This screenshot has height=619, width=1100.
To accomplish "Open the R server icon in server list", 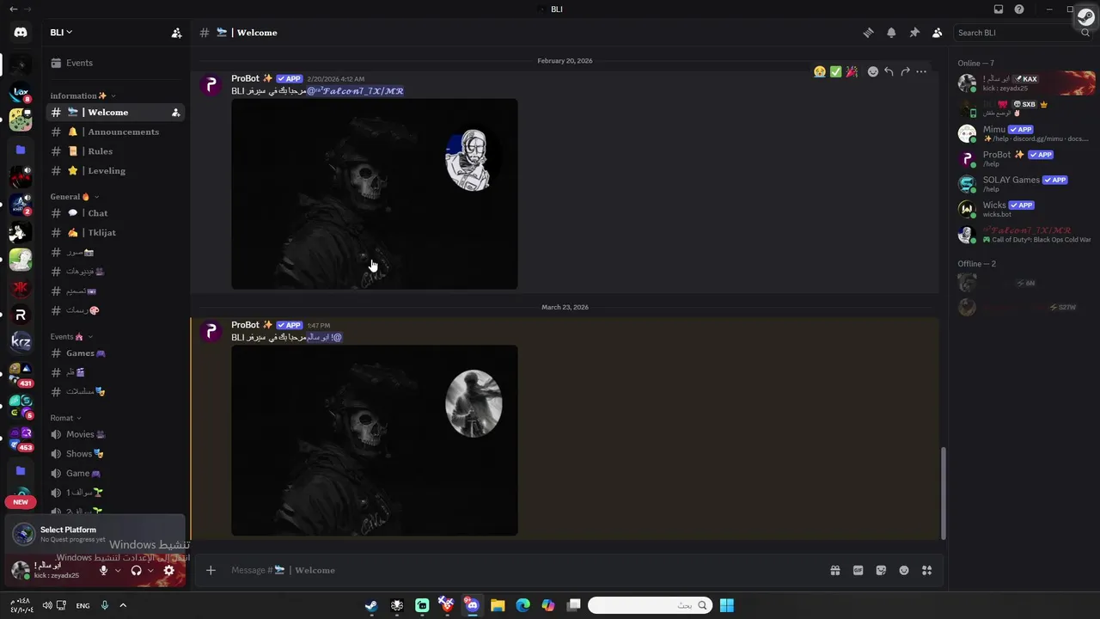I will 21,315.
